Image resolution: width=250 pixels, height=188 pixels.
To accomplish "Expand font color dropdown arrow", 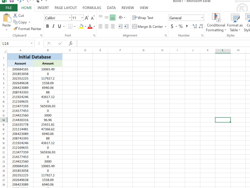I will (94, 26).
